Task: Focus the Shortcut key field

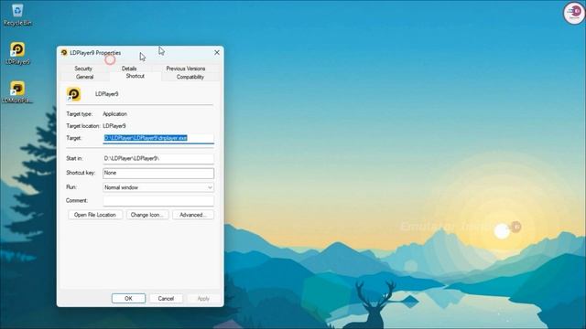Action: [158, 173]
